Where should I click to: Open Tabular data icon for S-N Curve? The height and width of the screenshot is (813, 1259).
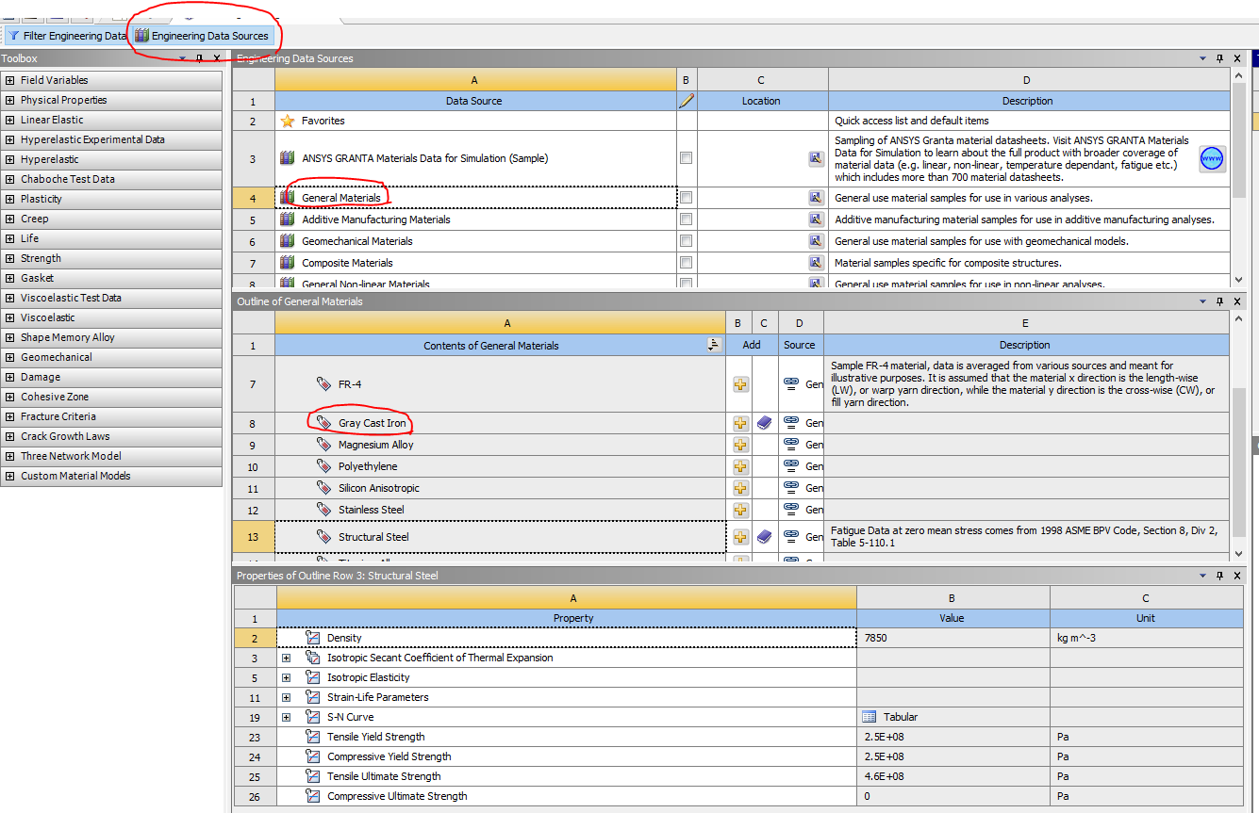pos(870,717)
